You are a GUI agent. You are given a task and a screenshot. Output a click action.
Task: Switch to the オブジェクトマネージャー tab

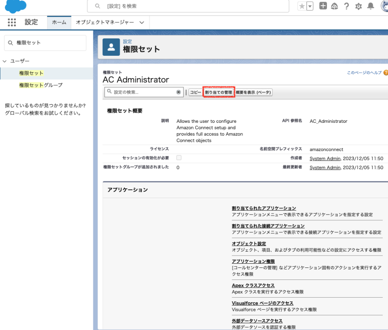105,23
